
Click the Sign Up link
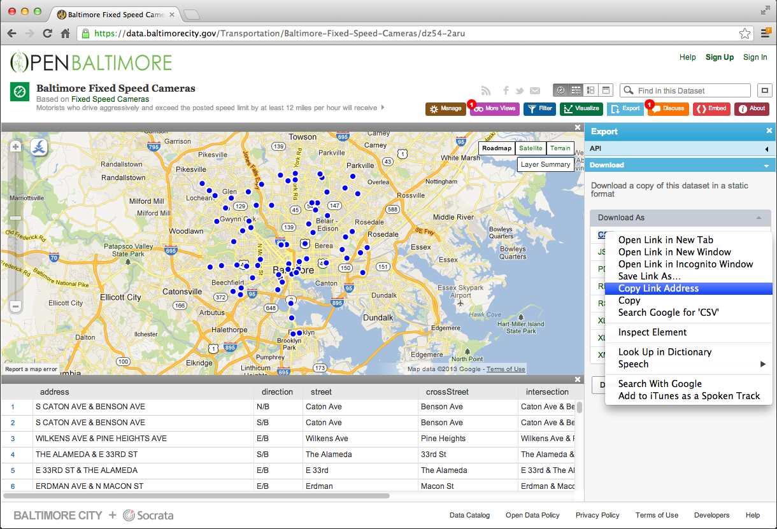coord(720,57)
